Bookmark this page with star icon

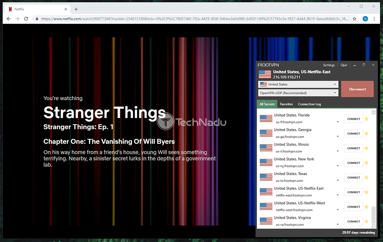point(355,18)
